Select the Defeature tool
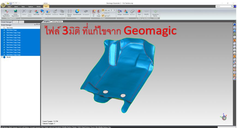Viewport: 237px width, 128px height. (55, 12)
